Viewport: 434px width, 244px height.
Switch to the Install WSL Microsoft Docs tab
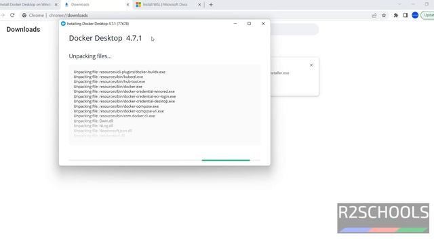(x=167, y=5)
